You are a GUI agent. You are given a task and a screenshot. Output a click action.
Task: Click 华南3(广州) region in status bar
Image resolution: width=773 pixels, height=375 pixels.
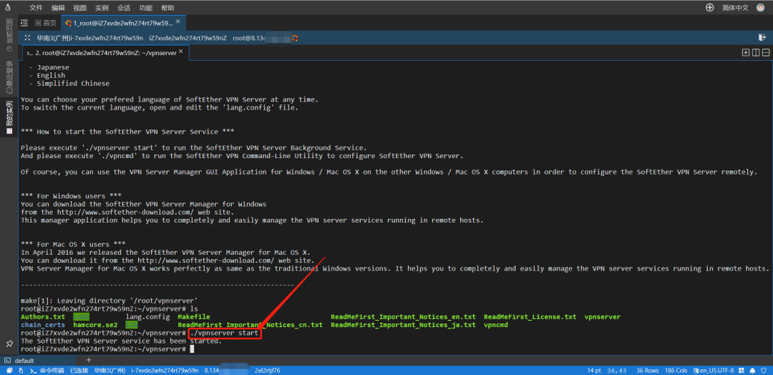point(109,370)
